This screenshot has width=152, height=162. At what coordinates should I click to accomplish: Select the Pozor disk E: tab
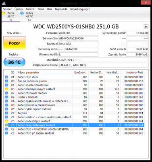[11, 17]
